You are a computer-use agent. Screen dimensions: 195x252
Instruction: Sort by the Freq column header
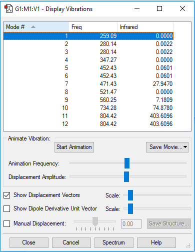(x=93, y=27)
